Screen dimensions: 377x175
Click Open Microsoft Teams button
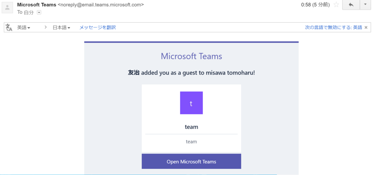[191, 161]
